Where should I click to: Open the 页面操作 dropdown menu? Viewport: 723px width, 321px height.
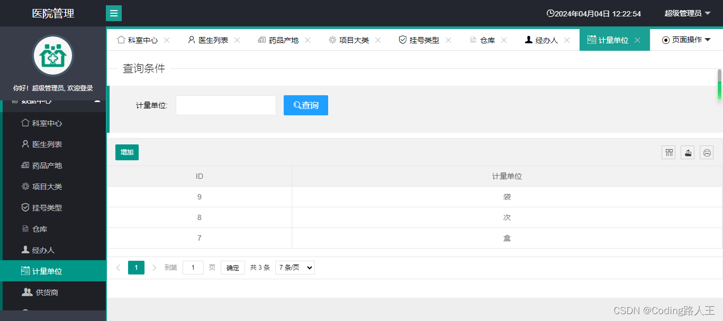click(x=686, y=40)
